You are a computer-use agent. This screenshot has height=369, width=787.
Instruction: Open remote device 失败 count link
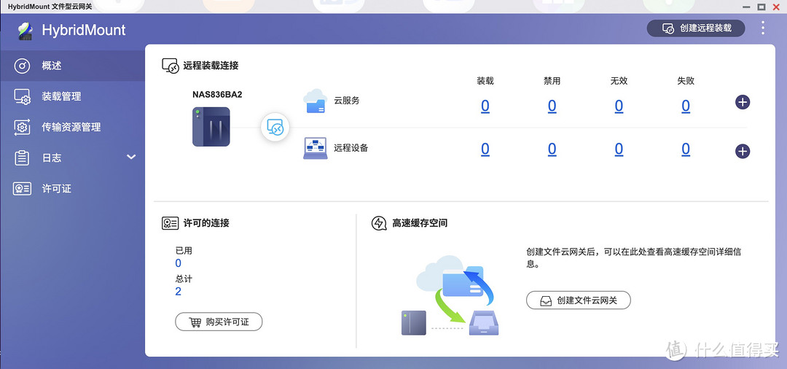click(685, 149)
